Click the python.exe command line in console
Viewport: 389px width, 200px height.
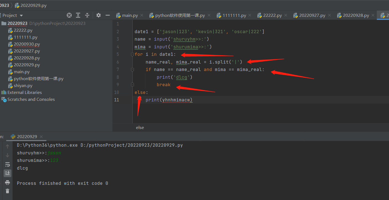100,145
